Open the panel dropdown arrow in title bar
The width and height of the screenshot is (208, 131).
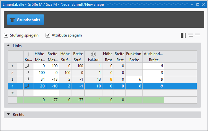coord(192,5)
